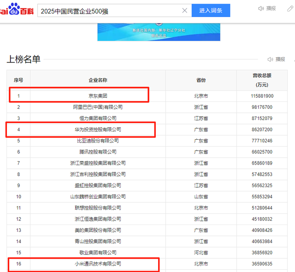This screenshot has height=272, width=295.
Task: Click revenue value 65860189
Action: pyautogui.click(x=262, y=163)
